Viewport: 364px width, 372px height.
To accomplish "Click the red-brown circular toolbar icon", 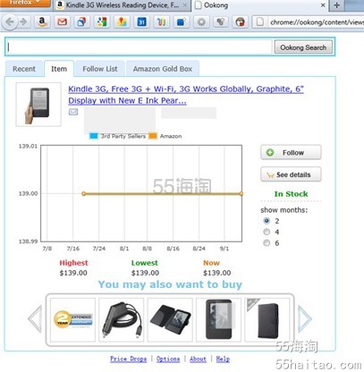I will (x=241, y=22).
